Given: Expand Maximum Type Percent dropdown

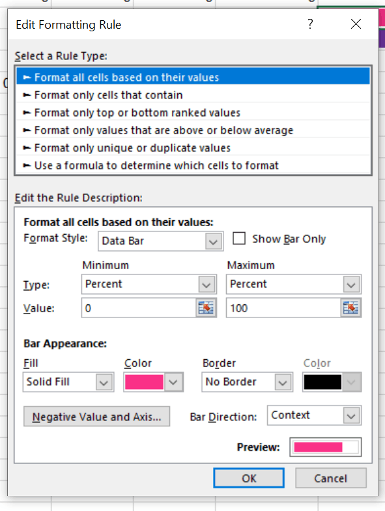Looking at the screenshot, I should [x=293, y=284].
